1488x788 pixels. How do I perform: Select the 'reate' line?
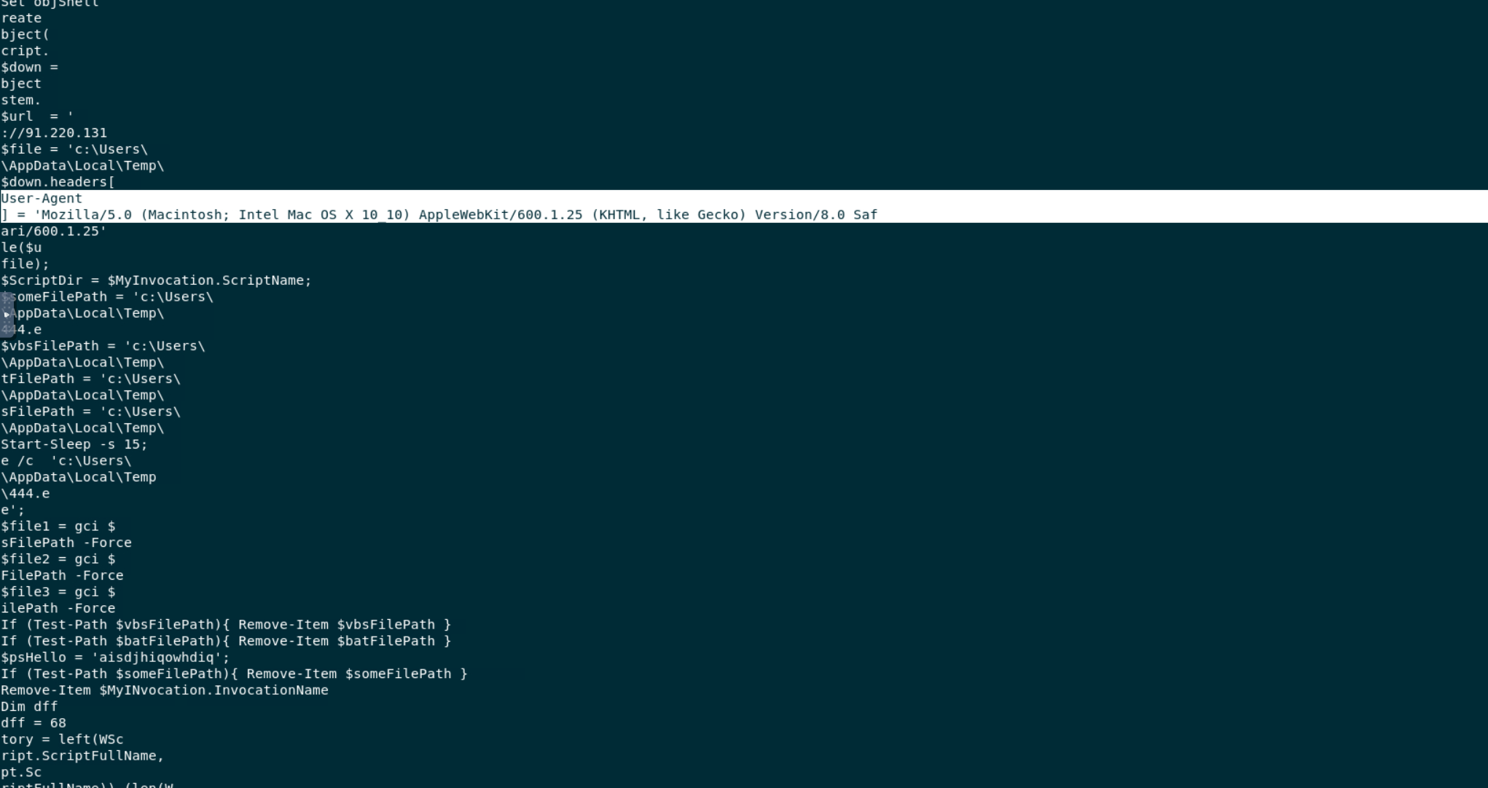21,18
